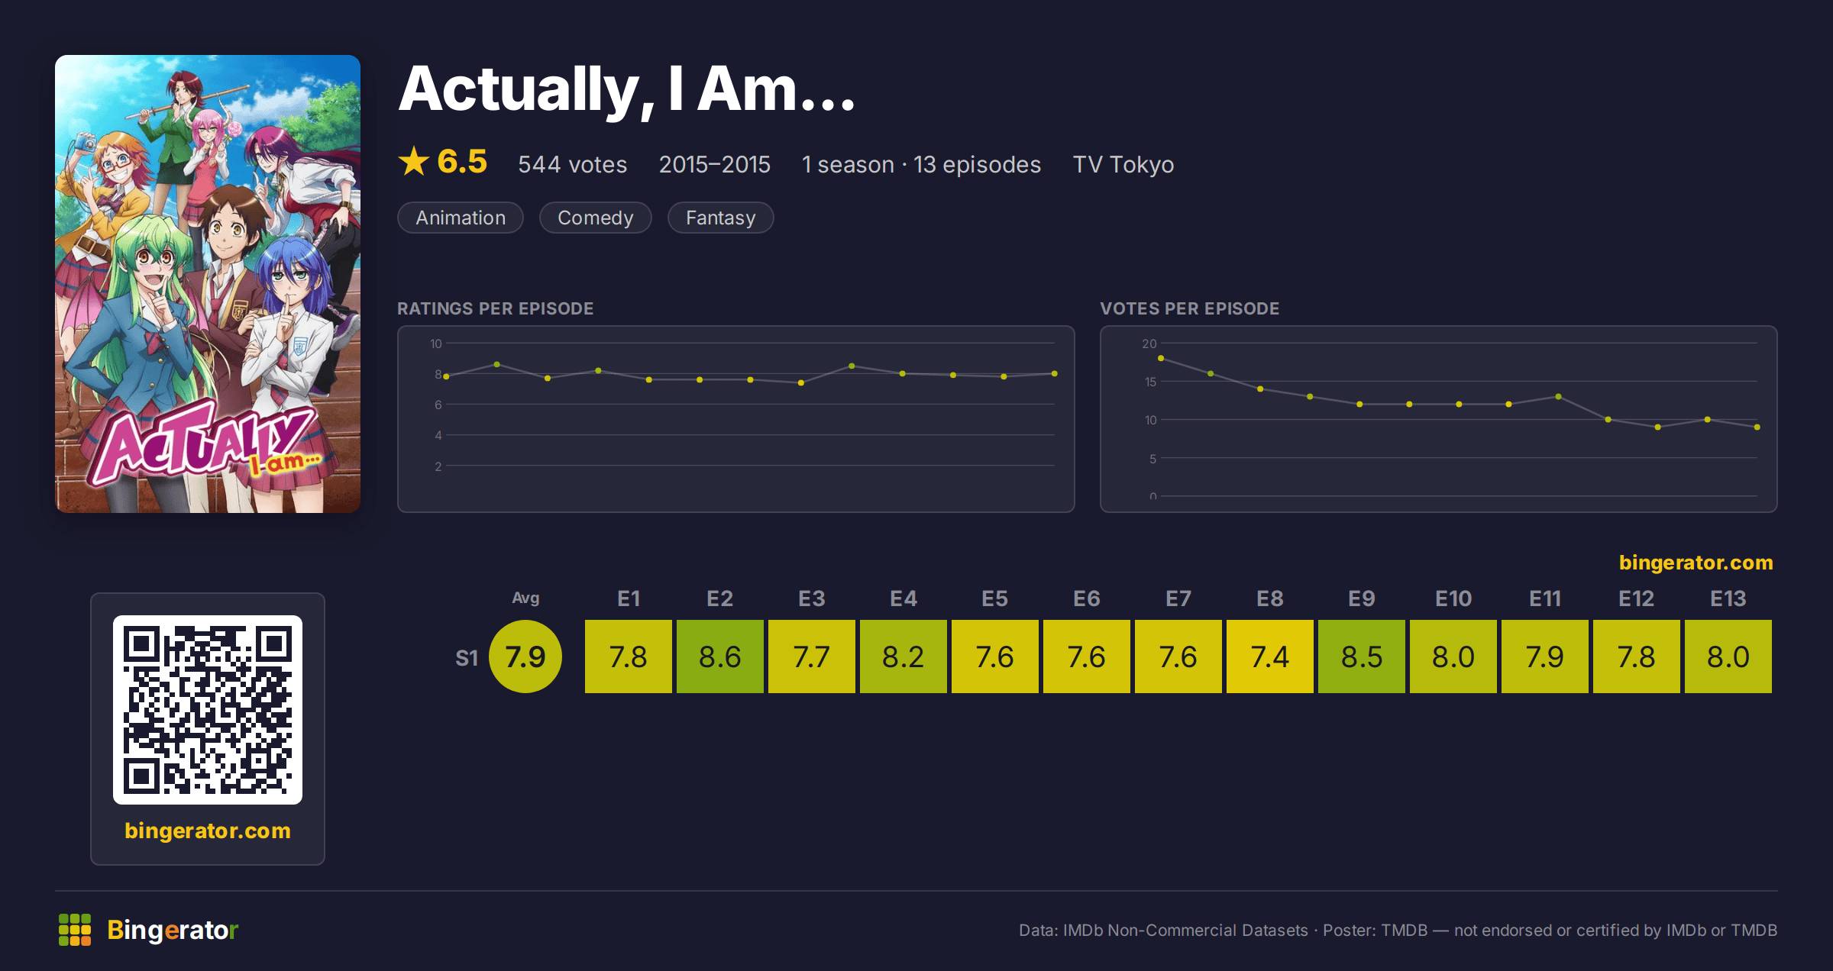Select episode E9 rating tile 8.5

tap(1362, 656)
